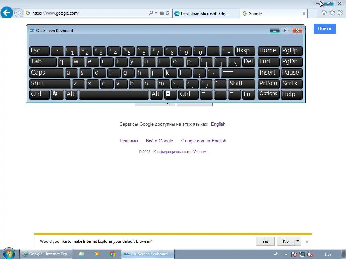Tap the right arrow key on the keyboard

point(234,95)
